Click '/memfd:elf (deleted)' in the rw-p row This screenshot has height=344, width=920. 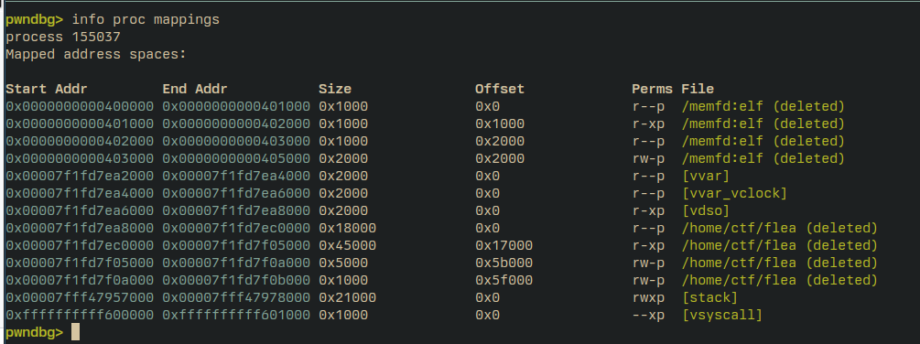[763, 159]
